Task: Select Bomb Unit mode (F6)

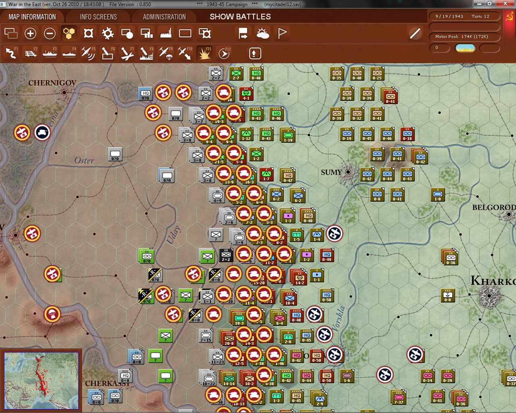Action: tap(108, 53)
